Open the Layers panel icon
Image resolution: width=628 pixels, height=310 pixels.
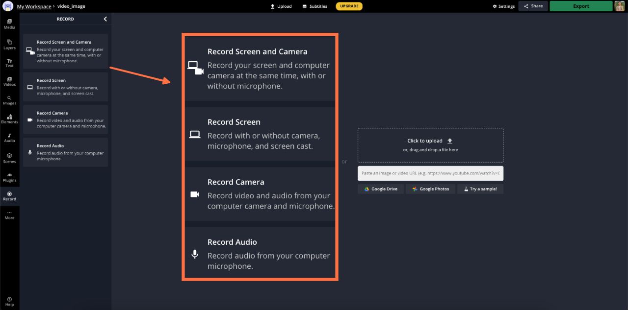pos(9,44)
